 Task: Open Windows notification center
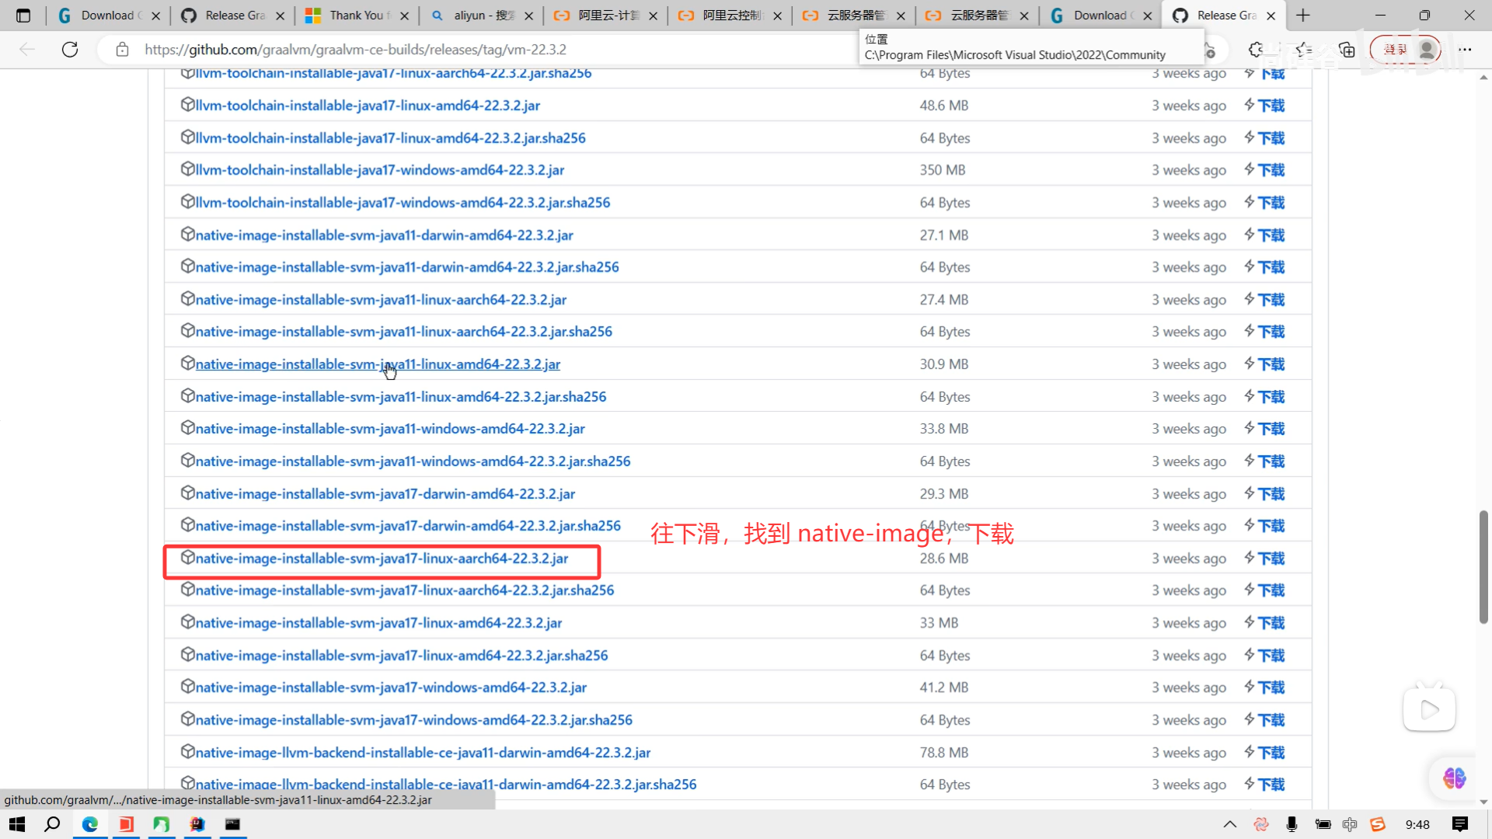point(1459,824)
